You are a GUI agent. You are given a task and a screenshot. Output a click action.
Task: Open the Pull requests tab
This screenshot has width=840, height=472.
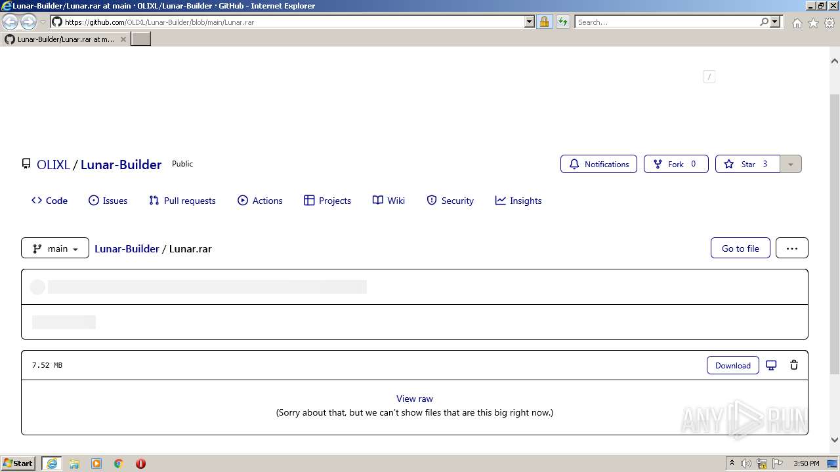(182, 201)
